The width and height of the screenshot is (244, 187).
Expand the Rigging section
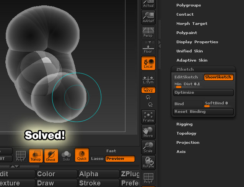184,124
